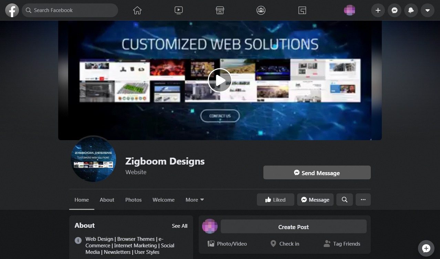Add a Photo/Video to post
This screenshot has height=259, width=440.
[227, 244]
